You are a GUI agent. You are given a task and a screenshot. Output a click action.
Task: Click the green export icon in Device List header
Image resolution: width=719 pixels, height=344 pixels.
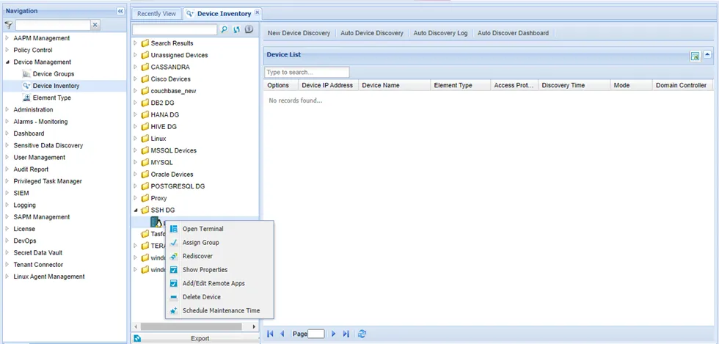click(x=696, y=56)
